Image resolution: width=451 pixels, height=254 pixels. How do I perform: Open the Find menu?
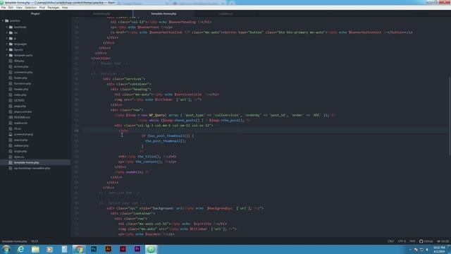42,8
